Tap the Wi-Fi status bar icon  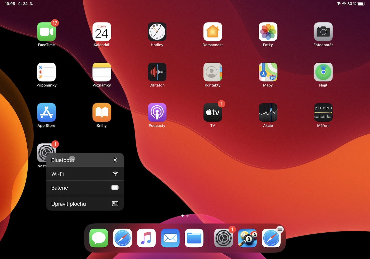[x=339, y=4]
